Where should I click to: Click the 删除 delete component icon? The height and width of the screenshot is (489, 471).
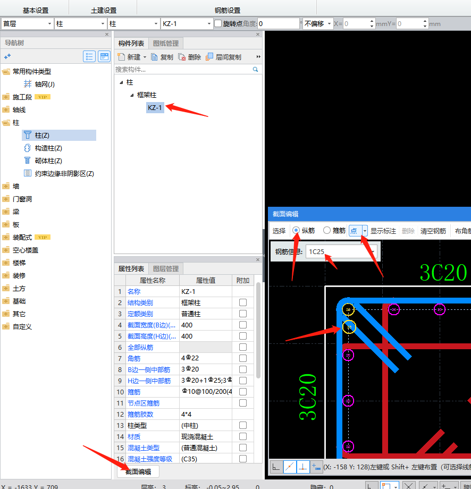(x=182, y=57)
